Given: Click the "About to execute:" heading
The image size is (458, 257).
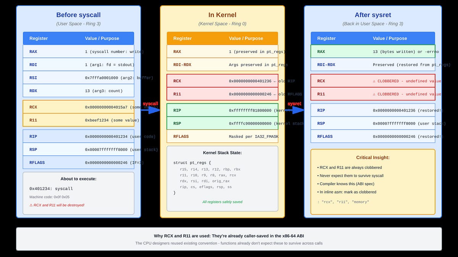Looking at the screenshot, I should 79,179.
